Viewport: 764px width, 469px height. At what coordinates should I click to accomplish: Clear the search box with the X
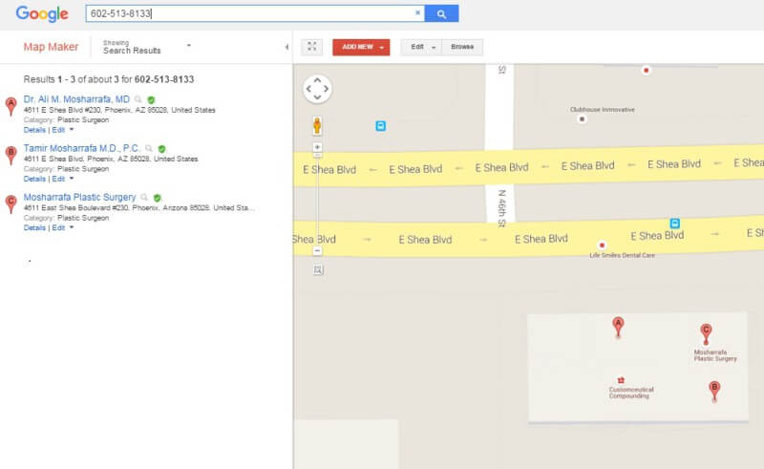(417, 13)
